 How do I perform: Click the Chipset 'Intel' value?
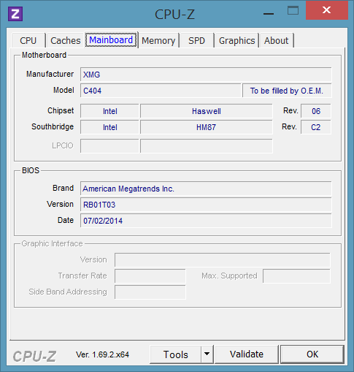(x=109, y=111)
